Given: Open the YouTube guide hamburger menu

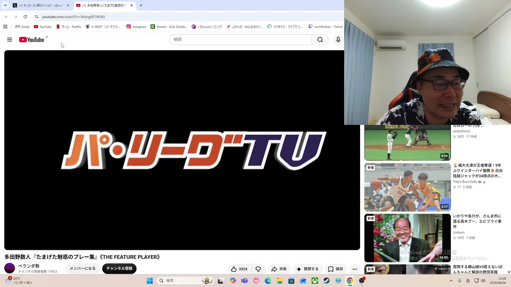Looking at the screenshot, I should click(x=10, y=39).
